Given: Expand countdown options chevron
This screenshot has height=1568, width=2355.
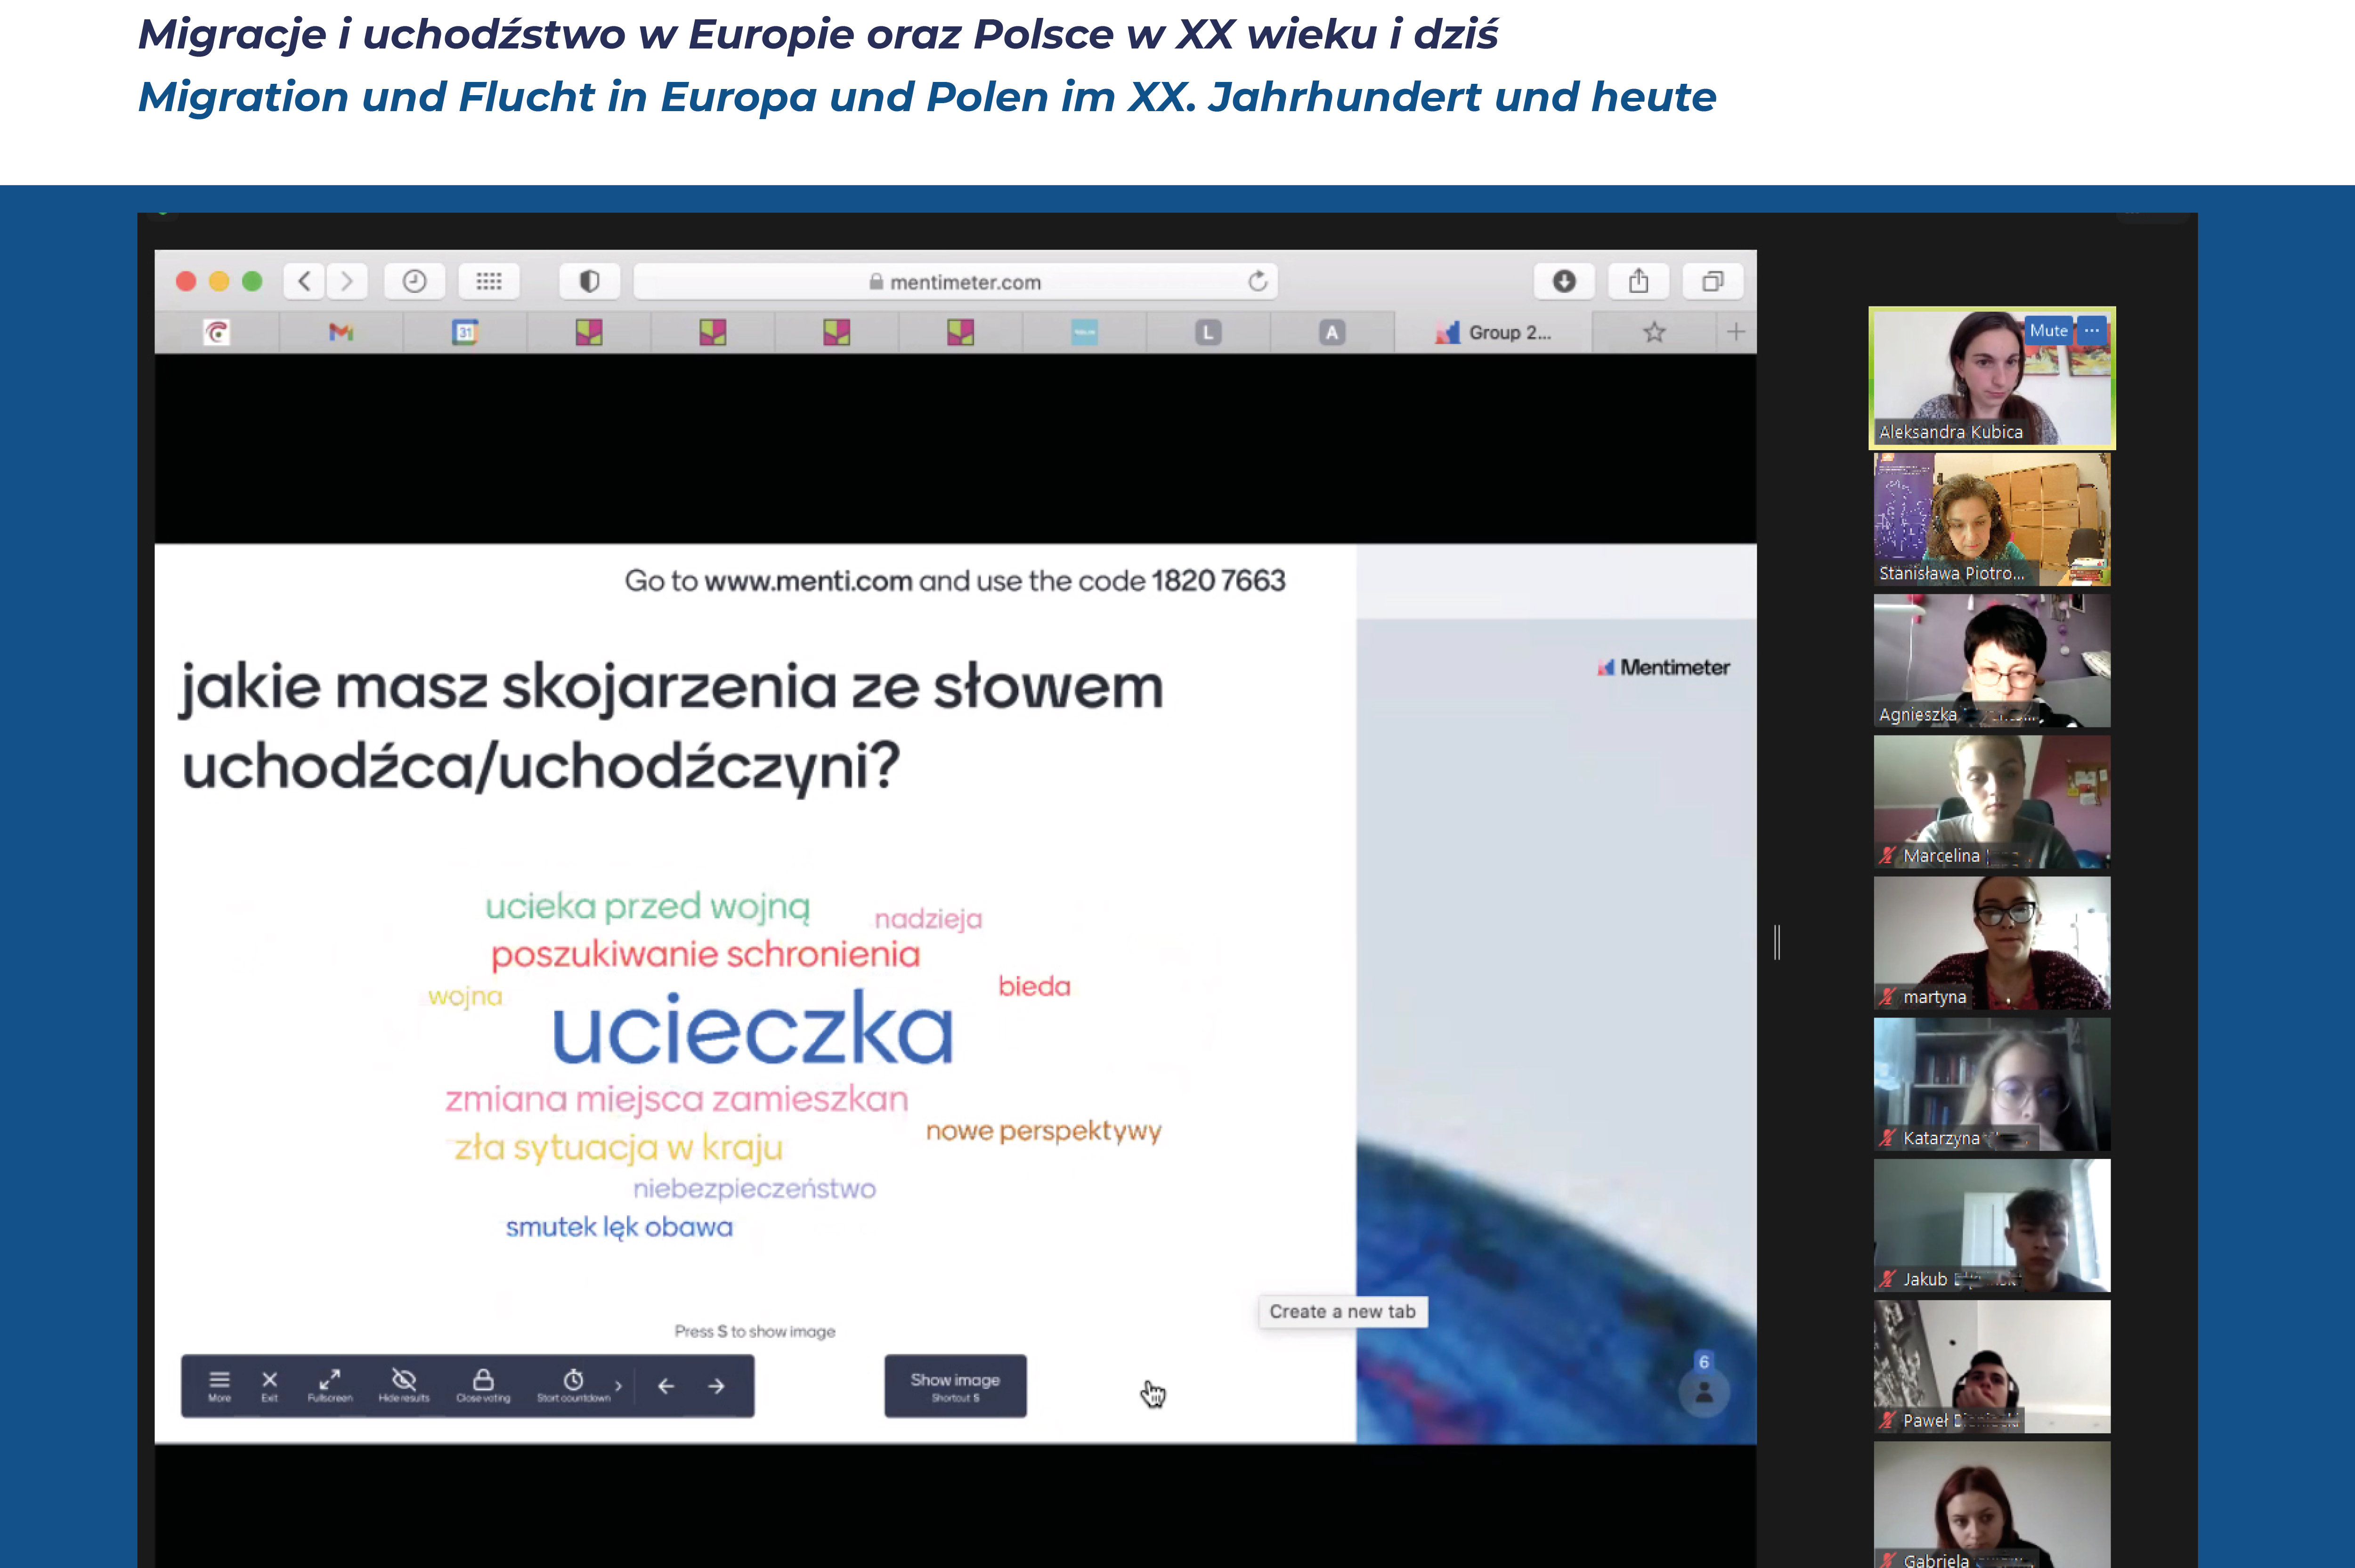Looking at the screenshot, I should (x=618, y=1386).
